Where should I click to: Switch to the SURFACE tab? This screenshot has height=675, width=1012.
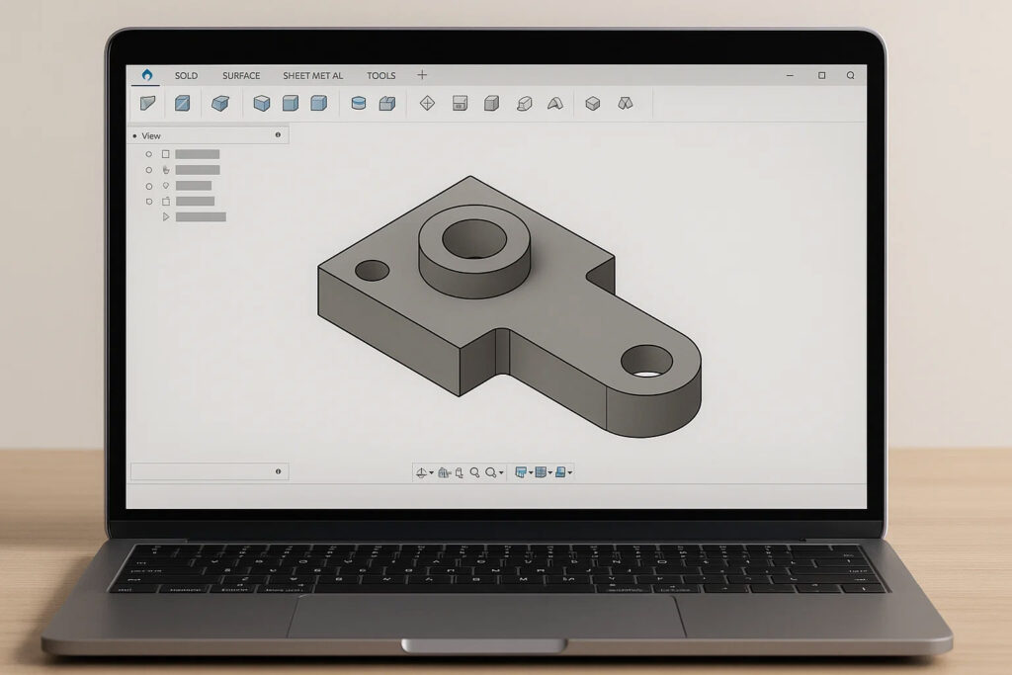[241, 76]
